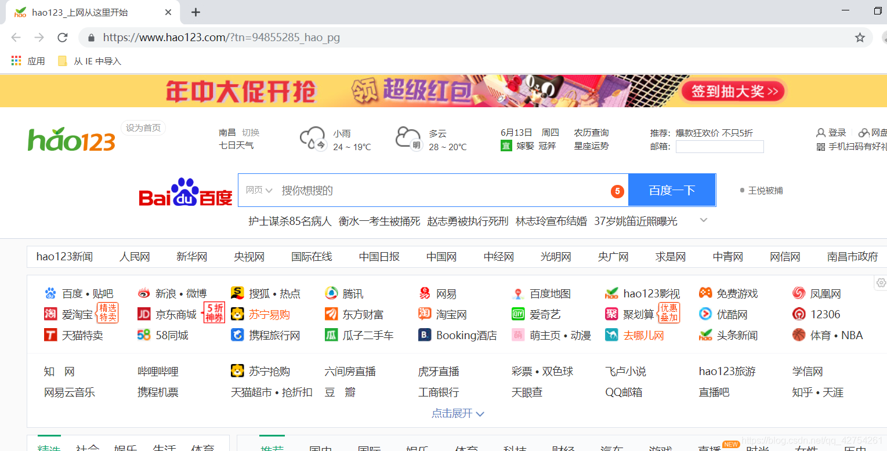This screenshot has width=887, height=451.
Task: Expand more sites via 点击展开
Action: (x=458, y=413)
